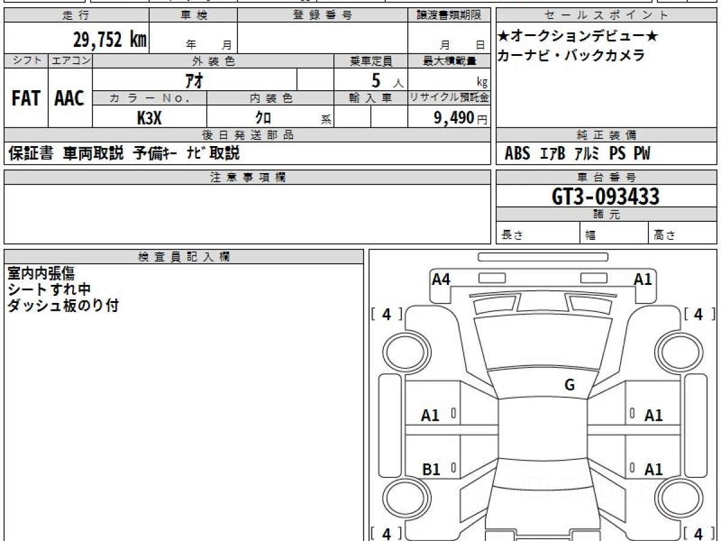Click the 最大積載量 header
This screenshot has height=541, width=721.
449,61
